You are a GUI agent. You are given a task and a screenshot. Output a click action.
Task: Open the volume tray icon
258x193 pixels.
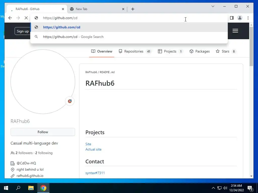coord(225,188)
